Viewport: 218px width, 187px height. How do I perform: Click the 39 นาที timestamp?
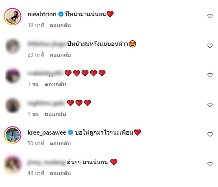tap(36, 25)
